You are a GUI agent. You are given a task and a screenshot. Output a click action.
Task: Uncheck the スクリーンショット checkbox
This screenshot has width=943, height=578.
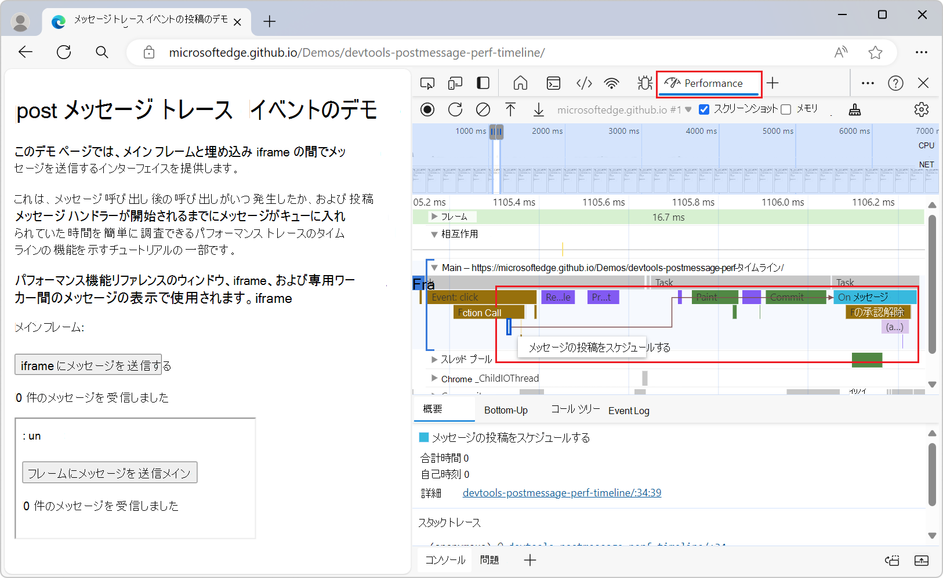pos(703,109)
